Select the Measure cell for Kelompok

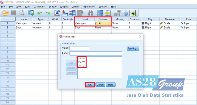(169, 23)
